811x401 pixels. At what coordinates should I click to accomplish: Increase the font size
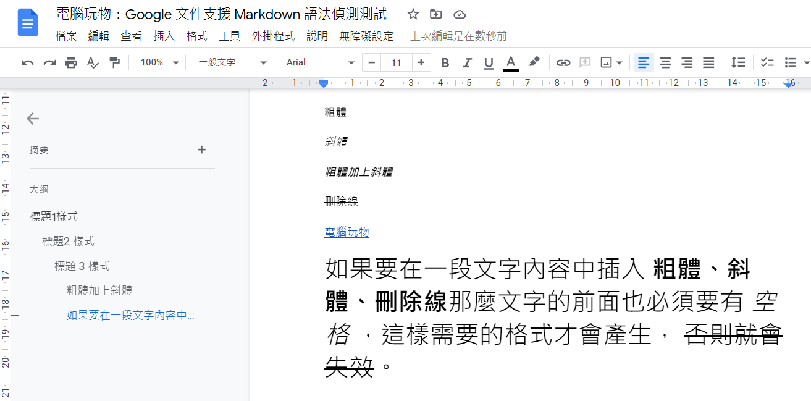[421, 62]
